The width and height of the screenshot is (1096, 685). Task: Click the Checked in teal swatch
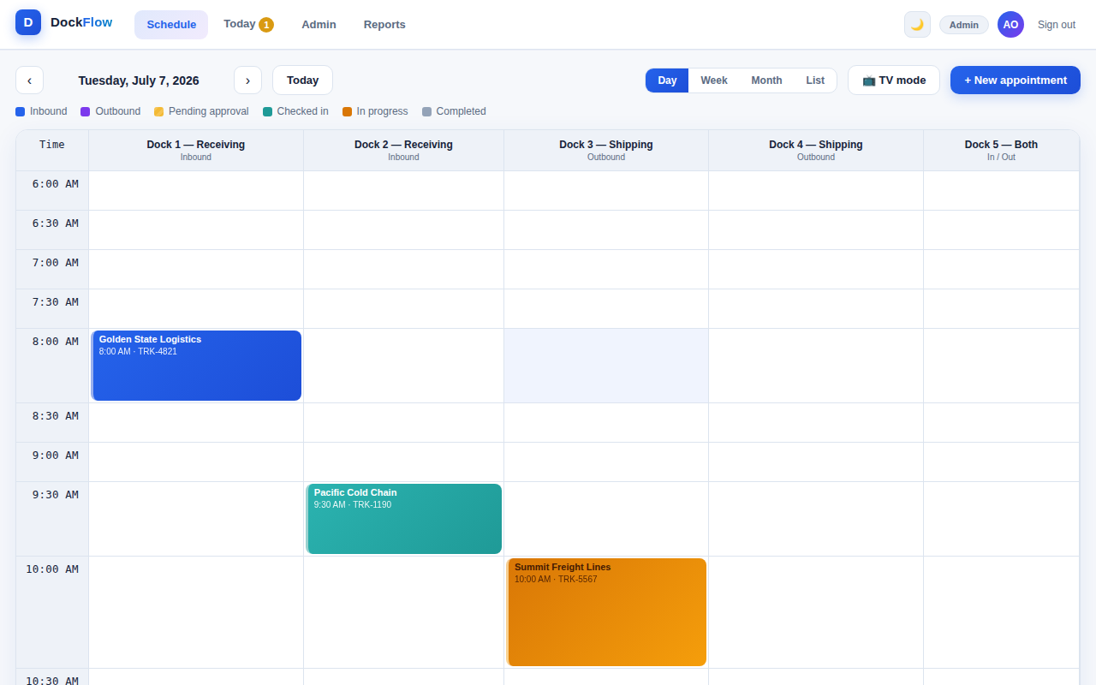[x=268, y=111]
